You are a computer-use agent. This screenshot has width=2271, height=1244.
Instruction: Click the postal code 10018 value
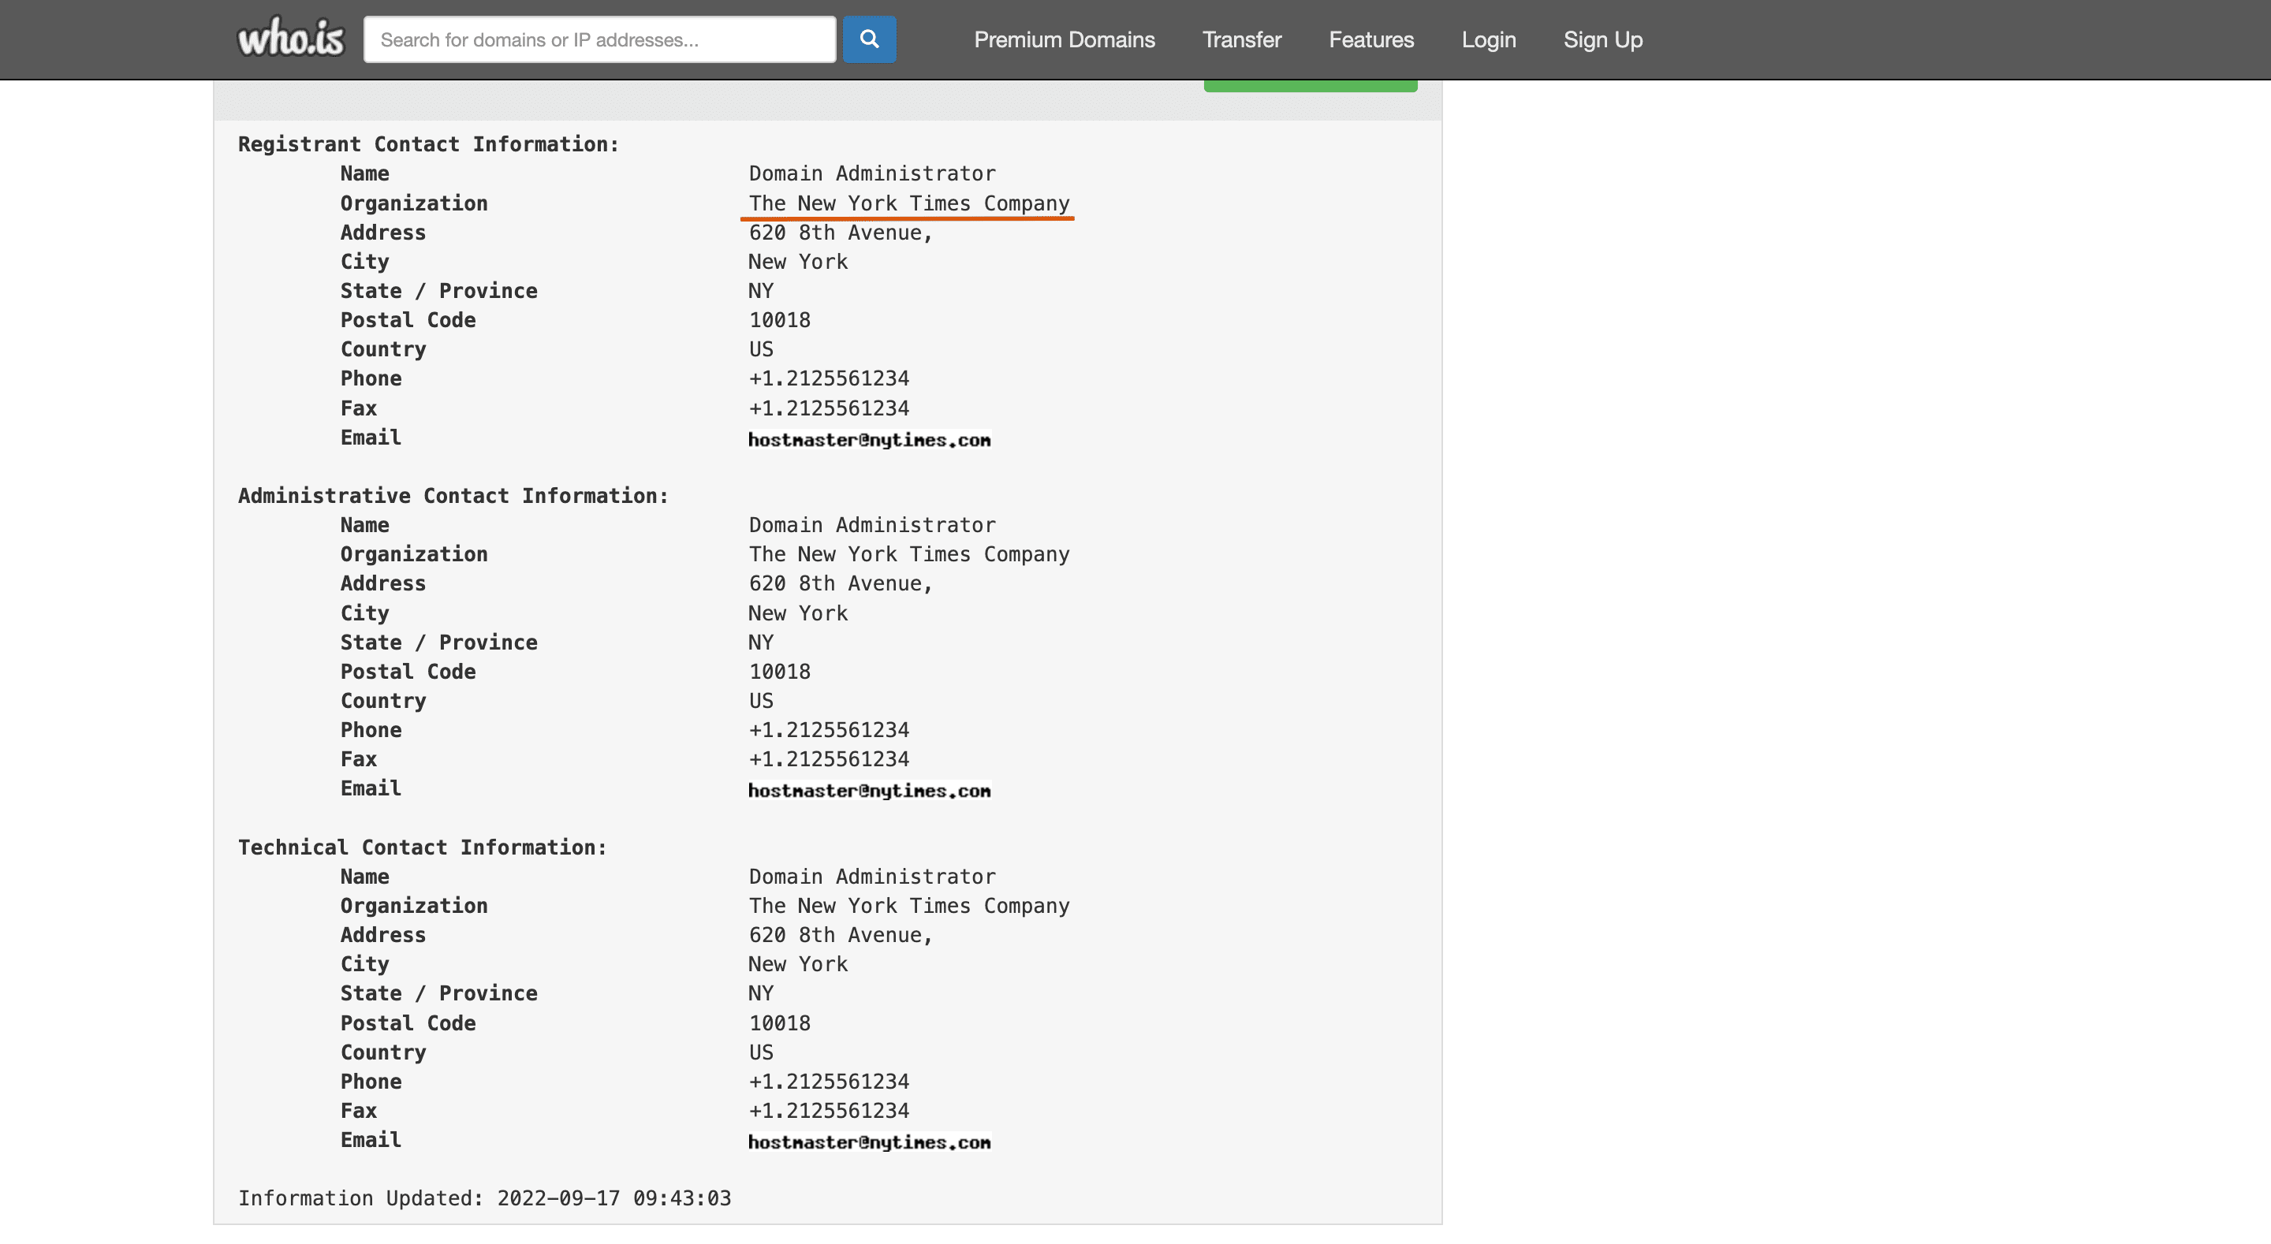pyautogui.click(x=779, y=319)
